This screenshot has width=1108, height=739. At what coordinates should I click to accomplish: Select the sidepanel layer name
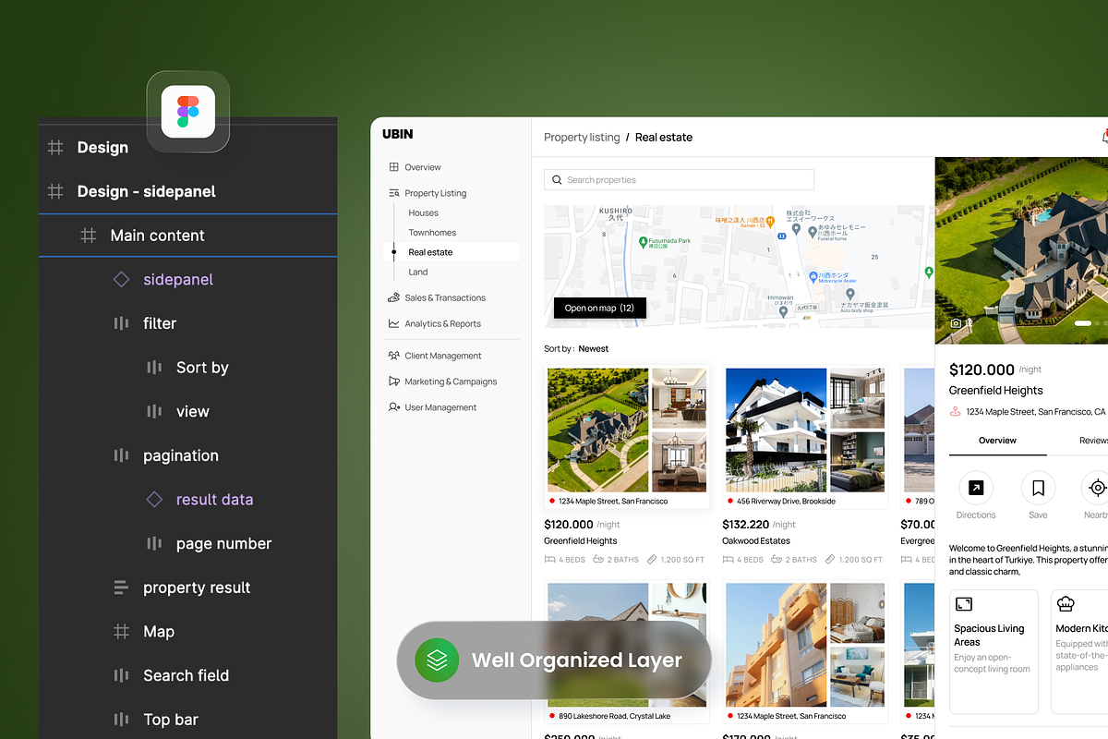(x=178, y=279)
